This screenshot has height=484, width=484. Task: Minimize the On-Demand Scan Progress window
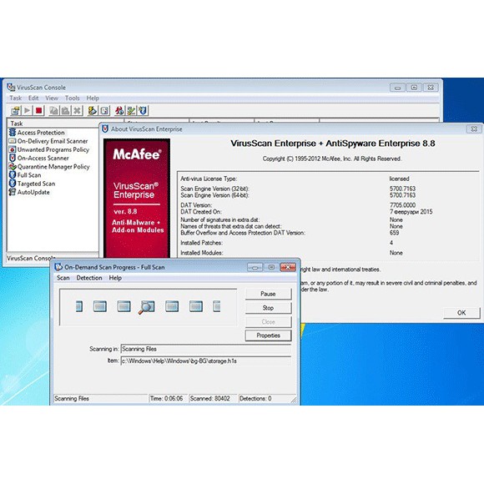[255, 267]
